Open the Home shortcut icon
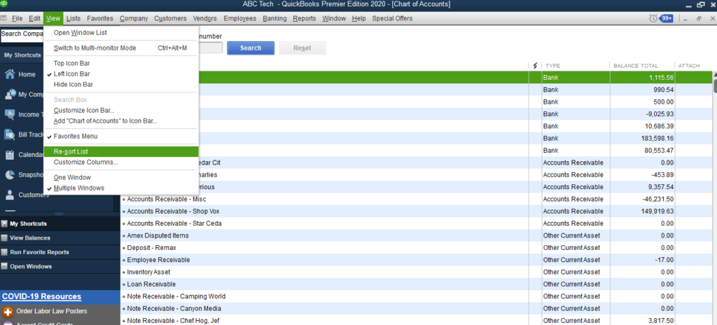The image size is (717, 325). [10, 74]
